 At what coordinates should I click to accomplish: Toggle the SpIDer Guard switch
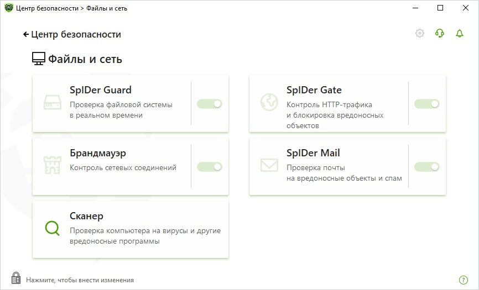[x=210, y=104]
